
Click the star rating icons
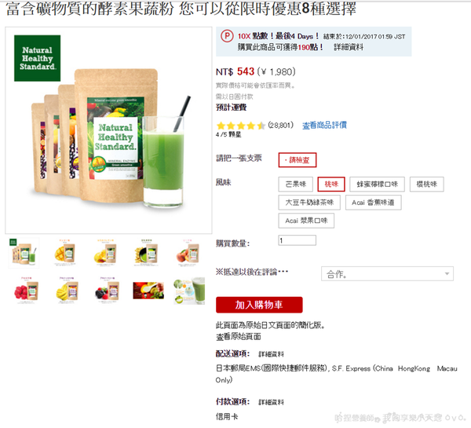[241, 126]
